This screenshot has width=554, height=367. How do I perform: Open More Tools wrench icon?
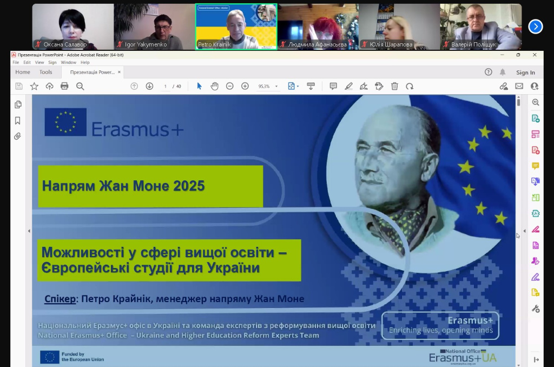coord(536,309)
